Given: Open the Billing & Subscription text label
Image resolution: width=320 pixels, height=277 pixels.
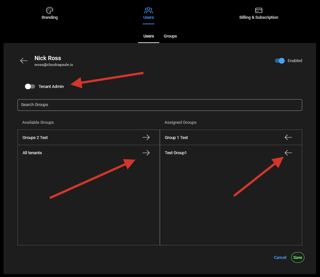Looking at the screenshot, I should 259,17.
